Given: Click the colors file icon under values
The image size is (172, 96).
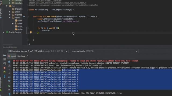Looking at the screenshot, I should [16, 21].
